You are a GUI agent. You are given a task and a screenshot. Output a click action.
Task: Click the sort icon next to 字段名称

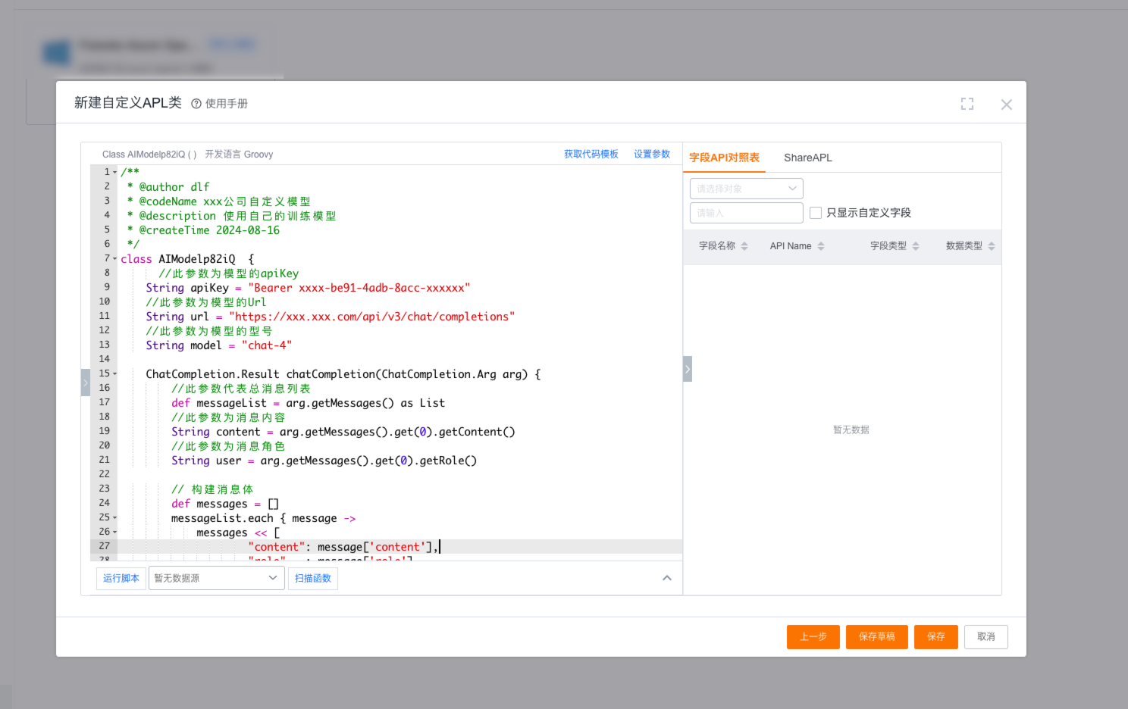744,246
